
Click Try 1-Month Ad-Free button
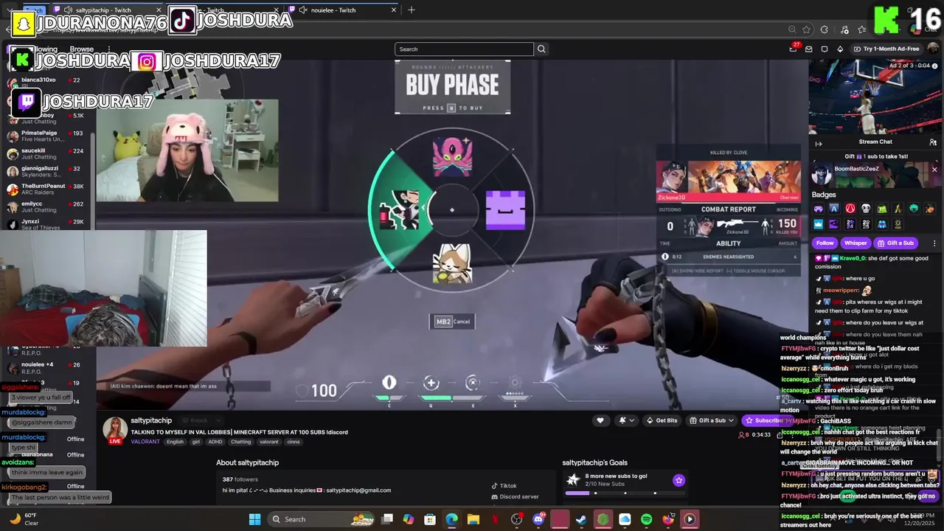pyautogui.click(x=886, y=49)
